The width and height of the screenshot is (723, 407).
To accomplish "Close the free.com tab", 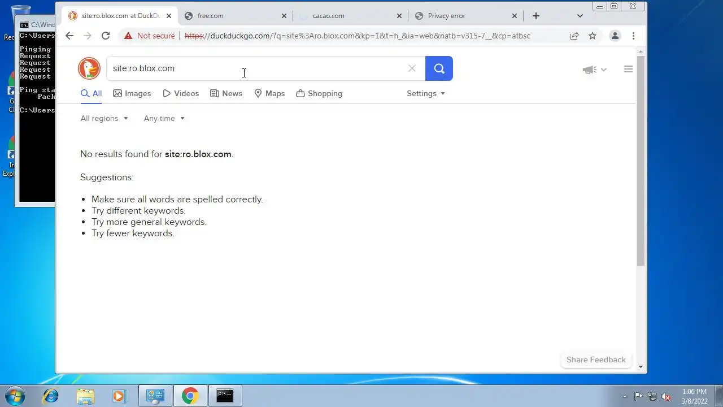I will 284,16.
